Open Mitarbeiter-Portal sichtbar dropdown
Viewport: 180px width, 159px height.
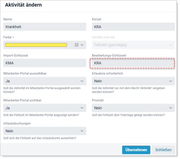[x=45, y=108]
